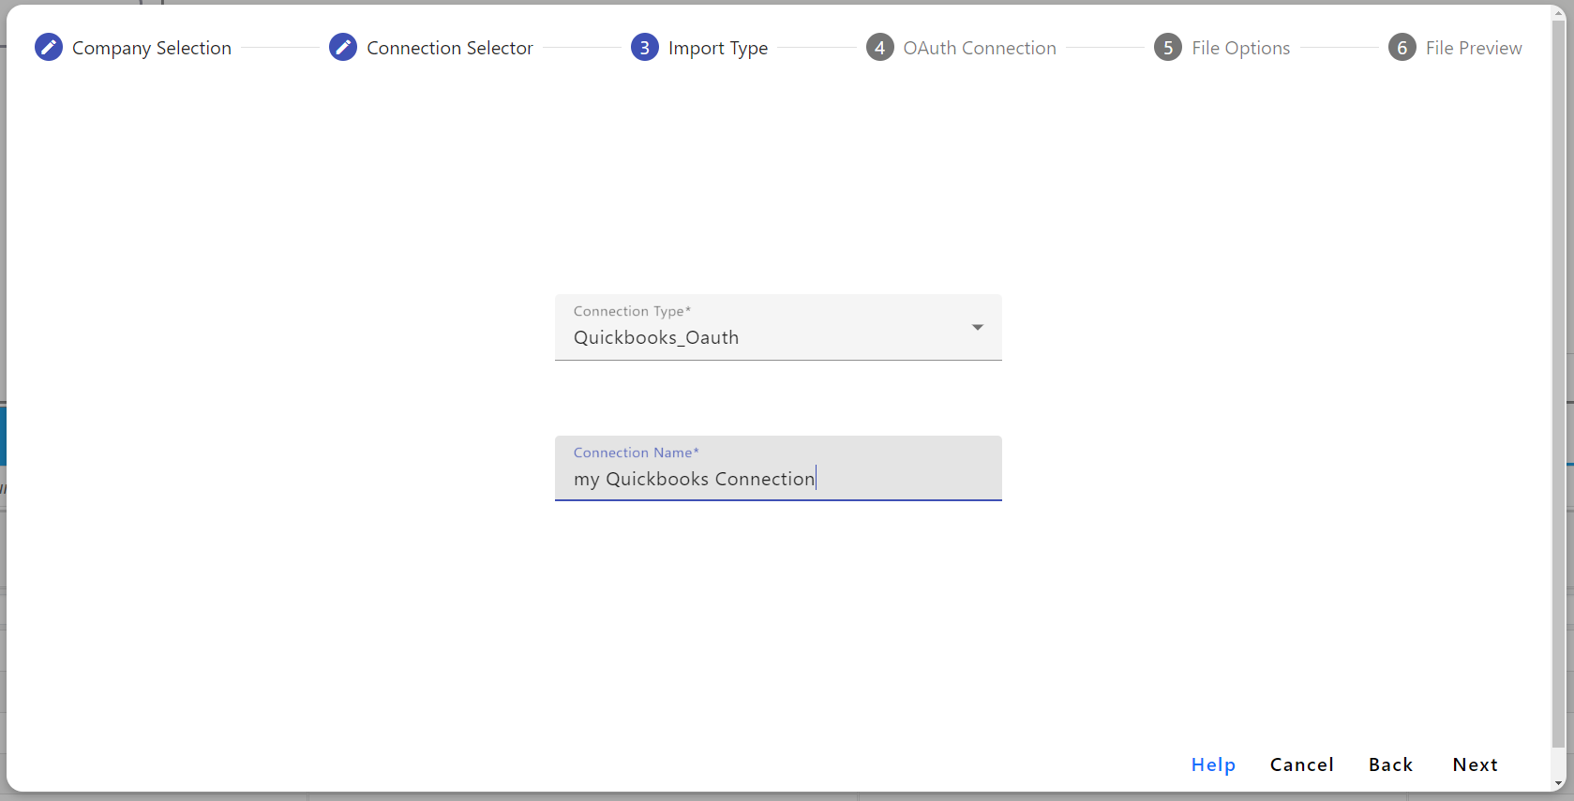Click the step 6 number circle
The width and height of the screenshot is (1574, 801).
pyautogui.click(x=1402, y=47)
